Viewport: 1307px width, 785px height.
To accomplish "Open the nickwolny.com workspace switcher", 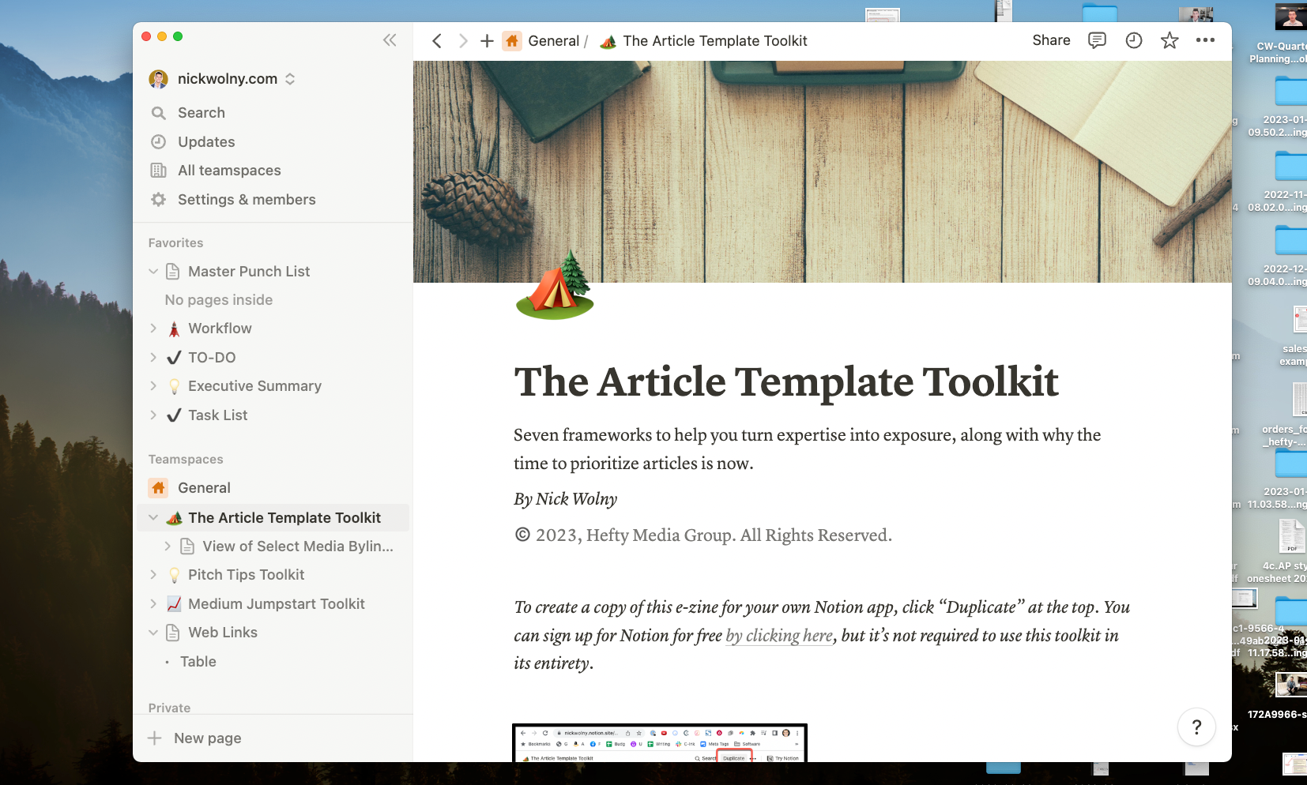I will tap(222, 79).
